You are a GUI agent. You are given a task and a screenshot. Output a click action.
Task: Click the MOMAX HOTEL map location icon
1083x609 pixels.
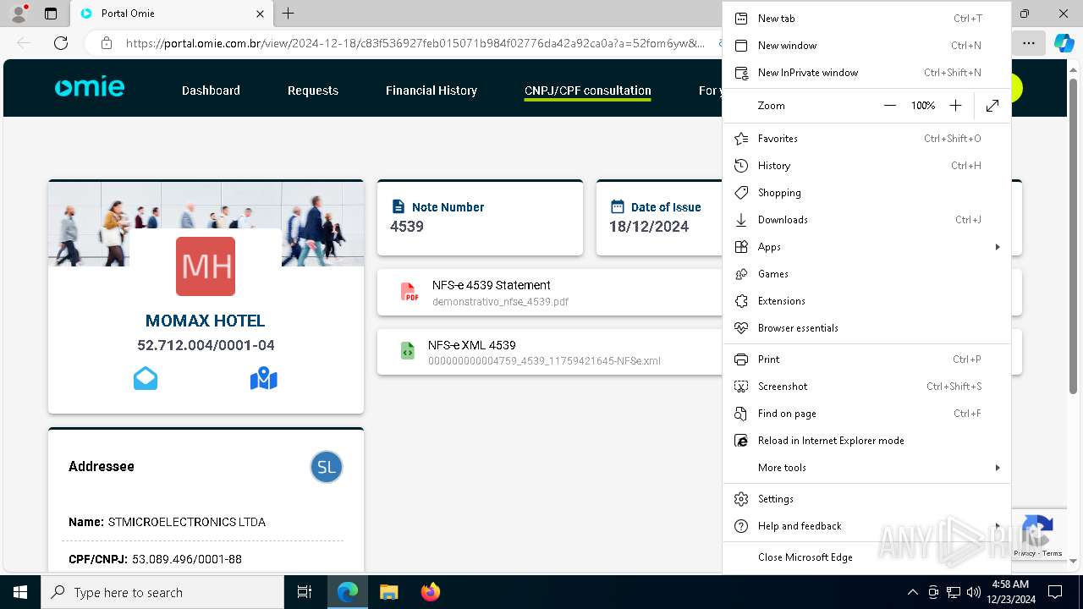(x=264, y=378)
